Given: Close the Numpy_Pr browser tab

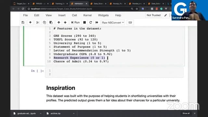Looking at the screenshot, I should (x=125, y=4).
